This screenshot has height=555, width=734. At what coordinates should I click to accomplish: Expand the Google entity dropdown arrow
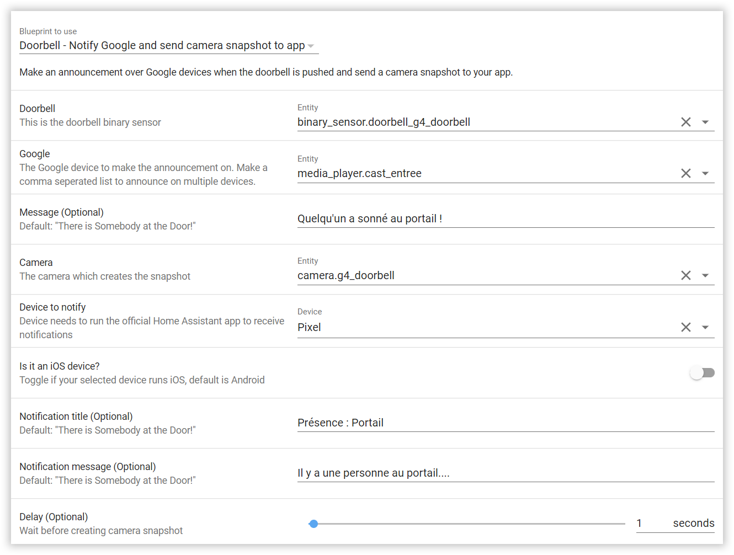click(705, 173)
